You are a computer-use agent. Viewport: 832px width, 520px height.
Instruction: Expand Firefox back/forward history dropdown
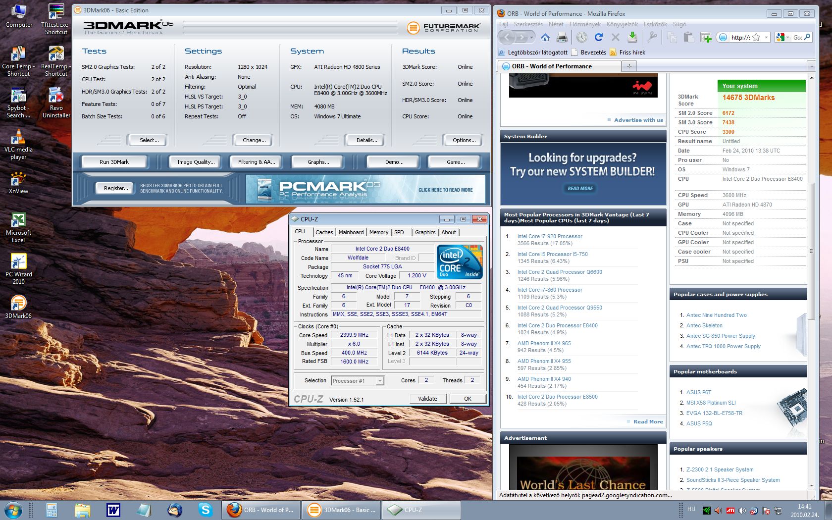point(531,37)
